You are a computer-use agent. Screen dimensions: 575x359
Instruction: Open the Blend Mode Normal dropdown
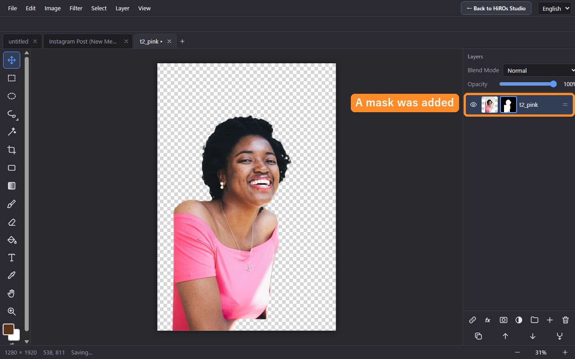pos(539,70)
